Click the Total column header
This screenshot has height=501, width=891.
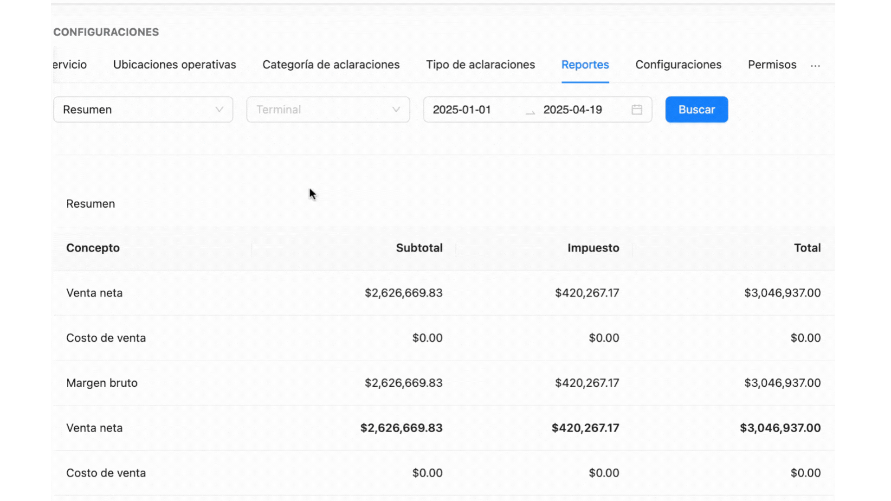click(x=807, y=248)
